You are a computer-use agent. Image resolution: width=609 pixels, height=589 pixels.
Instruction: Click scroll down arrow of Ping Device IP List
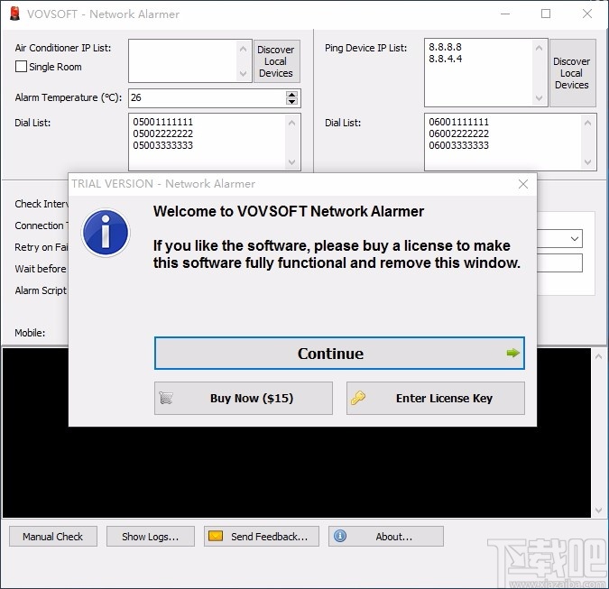coord(540,97)
